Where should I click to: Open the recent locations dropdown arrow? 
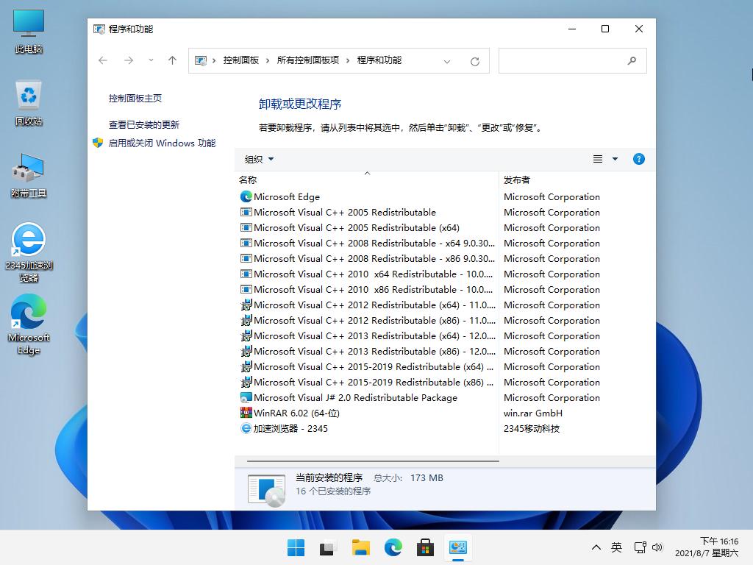(151, 60)
